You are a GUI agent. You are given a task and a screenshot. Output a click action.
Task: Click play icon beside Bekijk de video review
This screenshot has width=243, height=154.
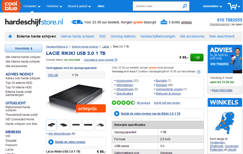51,142
